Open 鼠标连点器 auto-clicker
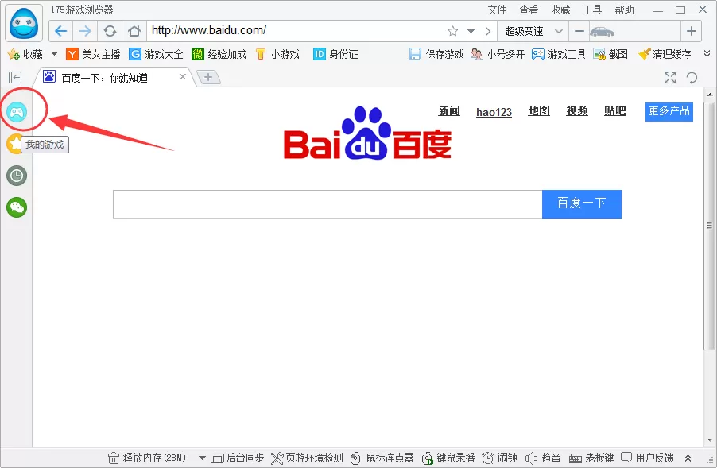Screen dimensions: 717x468 382,458
